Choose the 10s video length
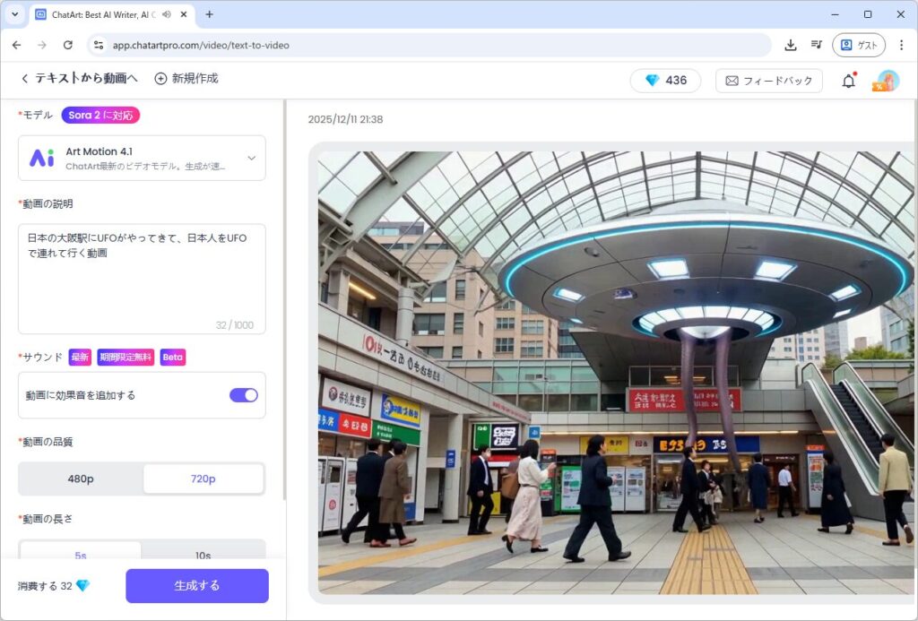The width and height of the screenshot is (918, 621). pos(204,555)
